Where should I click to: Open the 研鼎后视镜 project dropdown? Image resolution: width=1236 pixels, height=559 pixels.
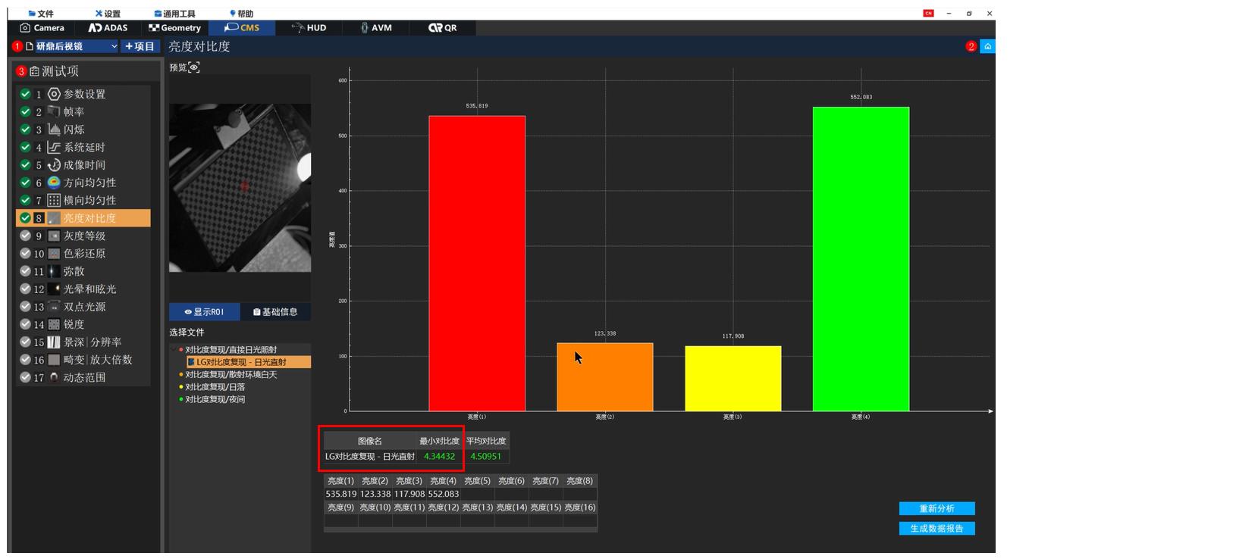point(114,47)
